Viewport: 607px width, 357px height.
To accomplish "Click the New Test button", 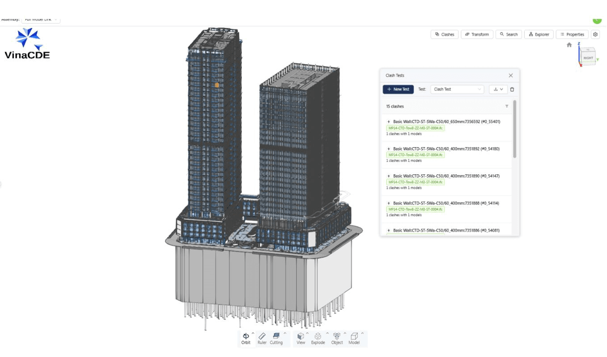I will click(x=398, y=89).
